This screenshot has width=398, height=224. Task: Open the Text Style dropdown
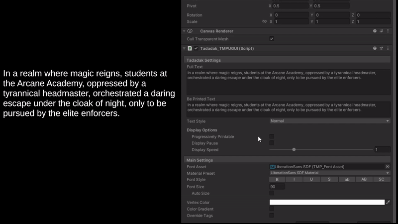[x=330, y=121]
